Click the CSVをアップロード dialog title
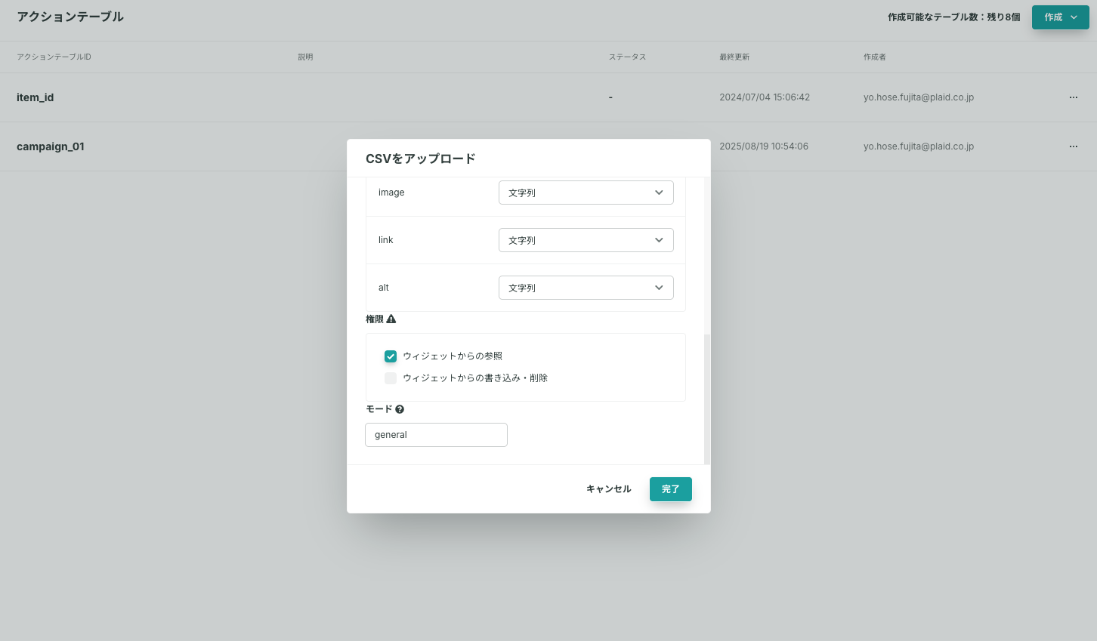The width and height of the screenshot is (1097, 641). pyautogui.click(x=421, y=159)
